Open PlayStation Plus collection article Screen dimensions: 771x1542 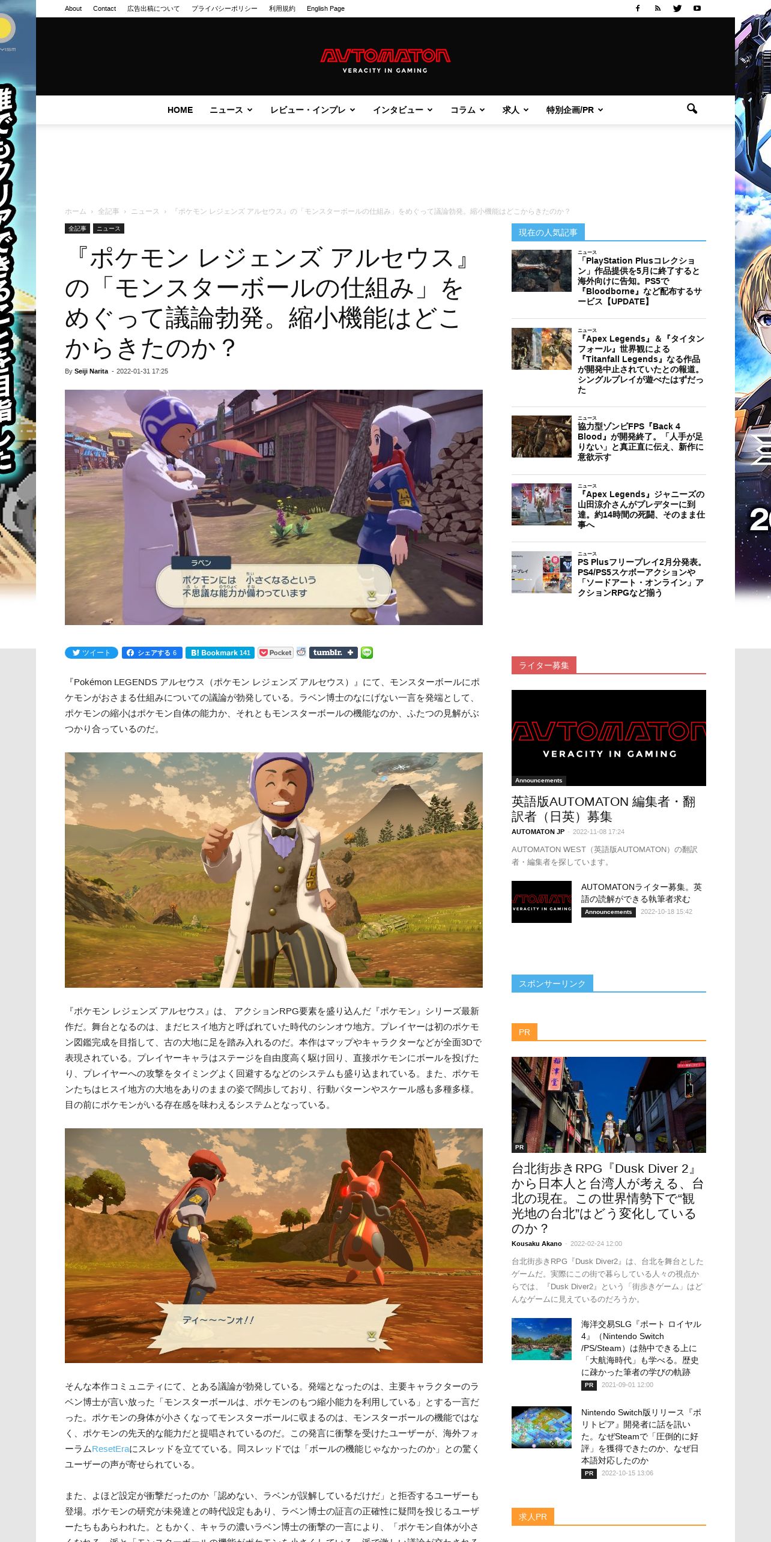point(639,281)
